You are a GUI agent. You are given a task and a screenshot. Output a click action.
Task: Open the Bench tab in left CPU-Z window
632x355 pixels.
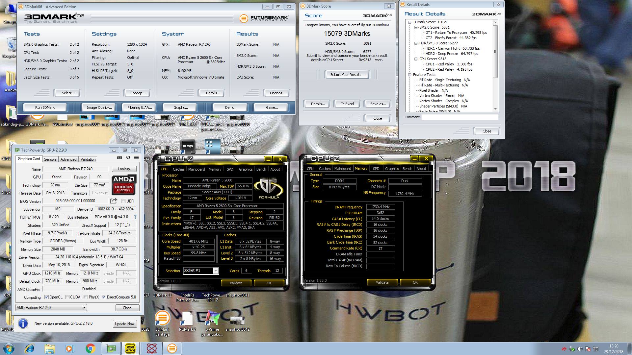261,169
